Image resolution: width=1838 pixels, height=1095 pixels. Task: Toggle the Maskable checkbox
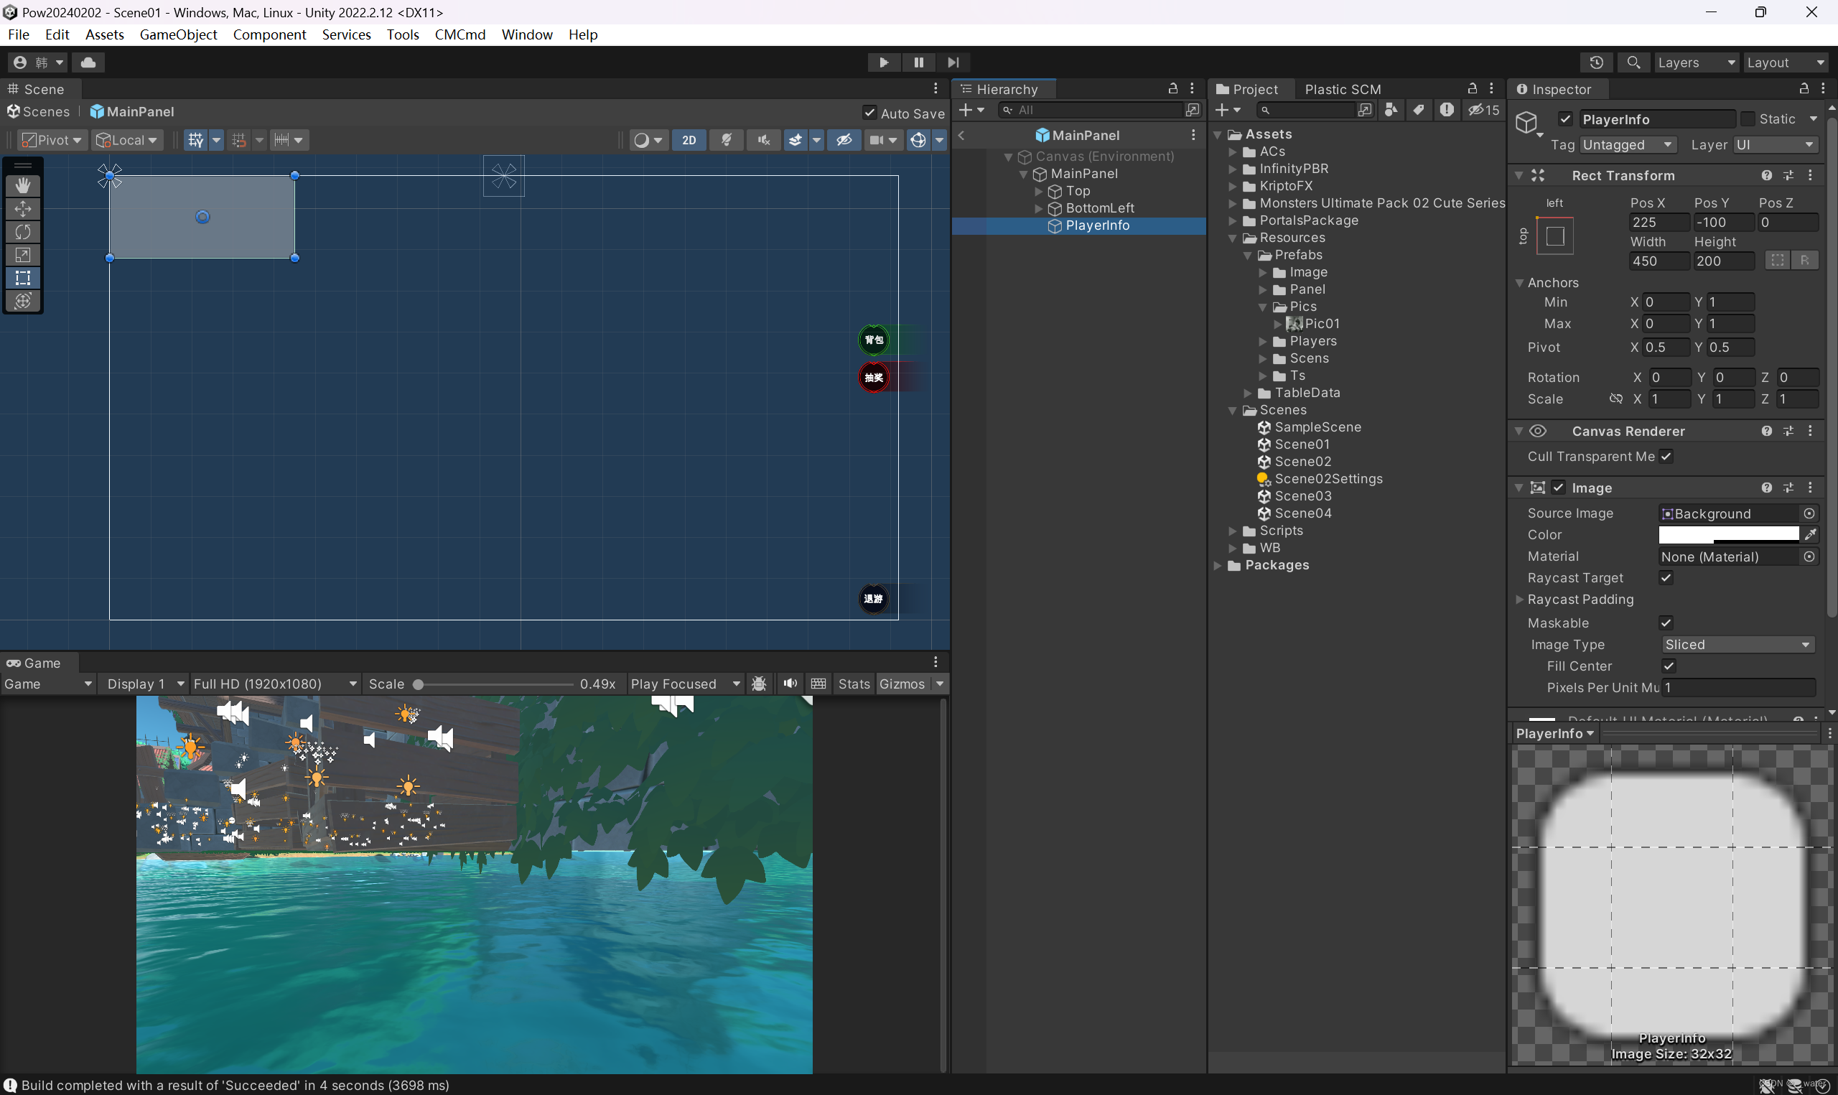pos(1666,622)
